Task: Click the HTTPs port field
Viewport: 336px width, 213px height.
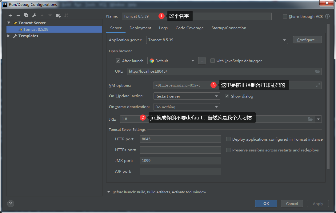Action: (x=180, y=150)
